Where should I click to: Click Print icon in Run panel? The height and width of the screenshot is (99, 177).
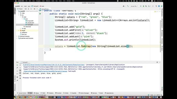(20, 76)
